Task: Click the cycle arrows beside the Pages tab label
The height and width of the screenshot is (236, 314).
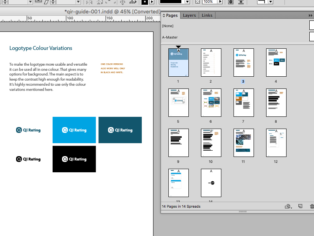Action: point(164,15)
